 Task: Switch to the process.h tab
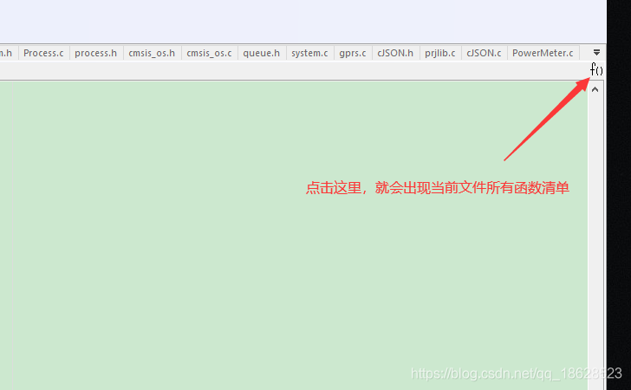tap(95, 53)
